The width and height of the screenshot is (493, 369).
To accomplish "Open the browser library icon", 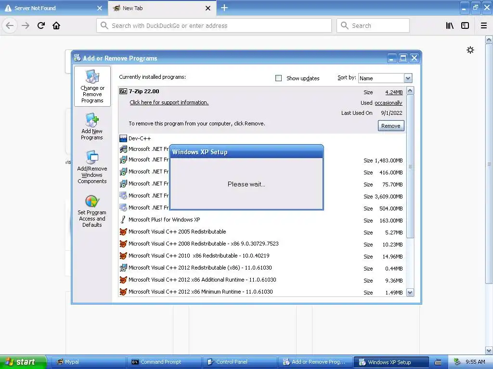I will (x=450, y=25).
